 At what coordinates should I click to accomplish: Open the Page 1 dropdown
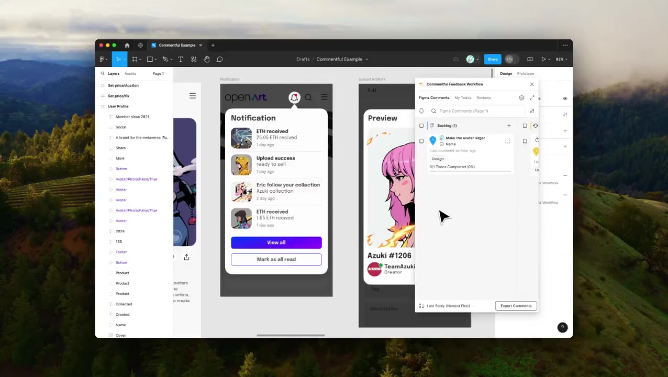pyautogui.click(x=159, y=74)
